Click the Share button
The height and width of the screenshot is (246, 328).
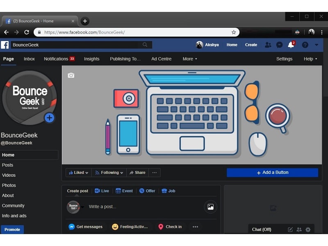pos(137,173)
